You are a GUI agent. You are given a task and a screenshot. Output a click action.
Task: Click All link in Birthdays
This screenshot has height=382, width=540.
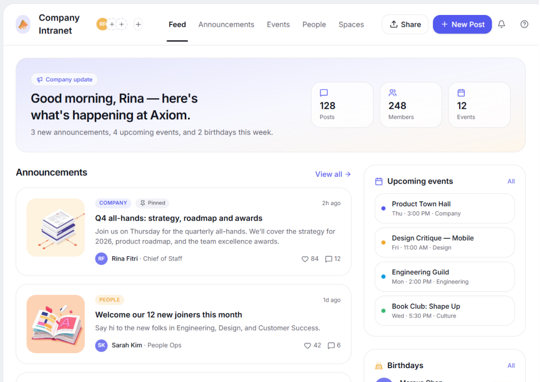pos(511,365)
